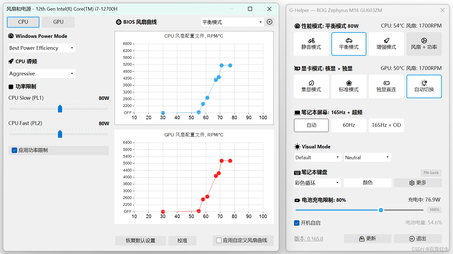Click the battery charge limit slider handle
The height and width of the screenshot is (254, 453).
(381, 210)
